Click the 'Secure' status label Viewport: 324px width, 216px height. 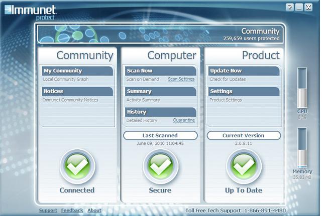point(160,190)
